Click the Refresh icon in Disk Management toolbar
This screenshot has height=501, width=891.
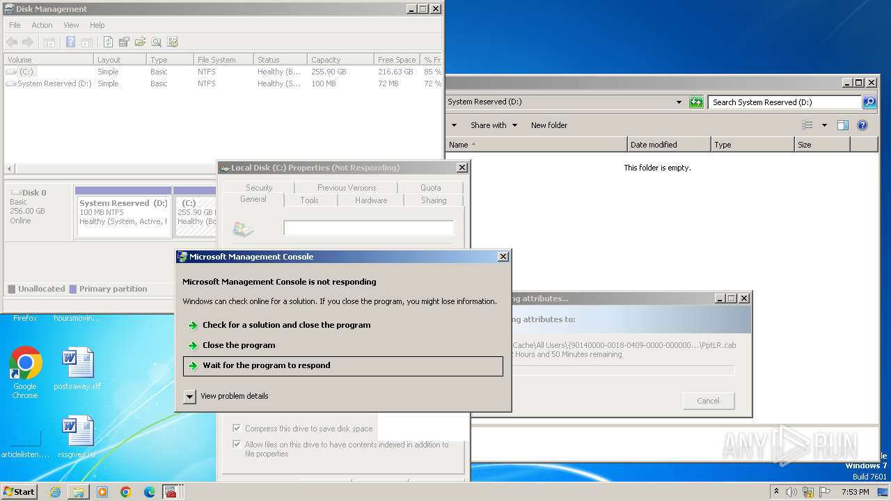[108, 42]
